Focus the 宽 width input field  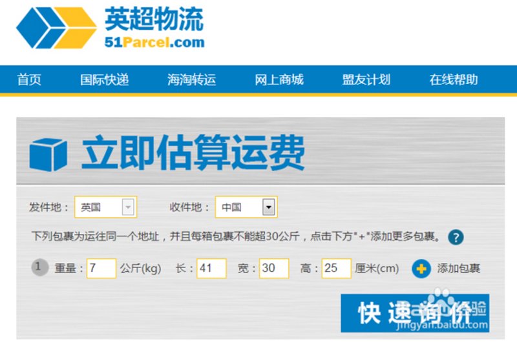pyautogui.click(x=274, y=268)
